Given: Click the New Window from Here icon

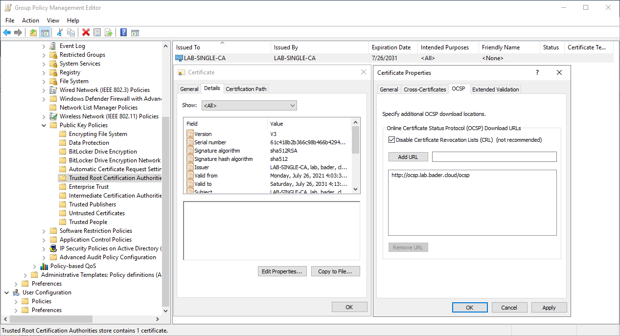Looking at the screenshot, I should (x=135, y=32).
